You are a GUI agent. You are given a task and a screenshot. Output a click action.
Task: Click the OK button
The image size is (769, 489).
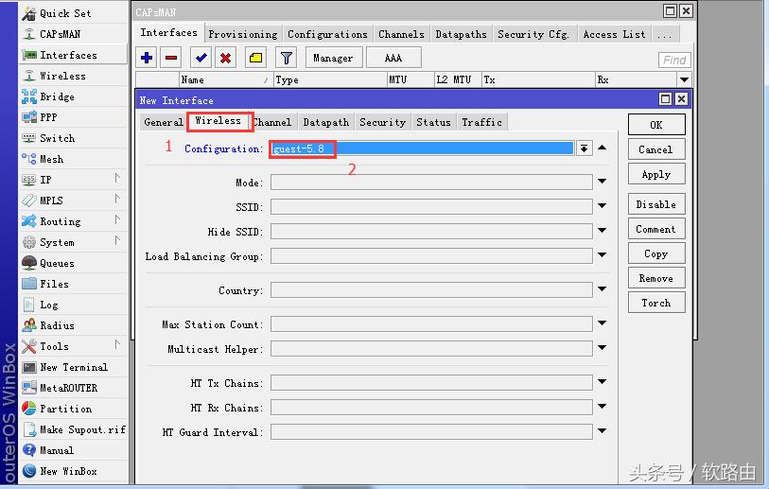656,125
